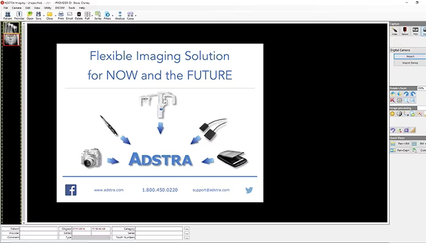Click the Tooth Numbers field

pyautogui.click(x=159, y=238)
